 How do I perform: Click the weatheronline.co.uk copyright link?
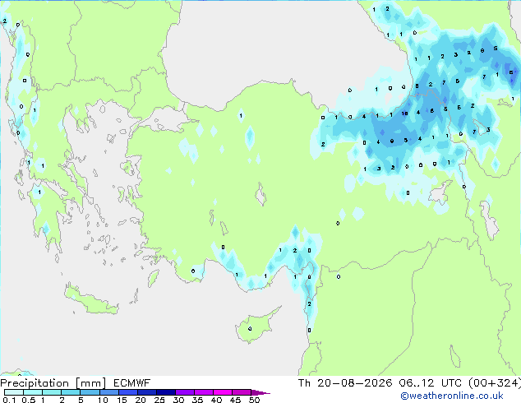click(452, 396)
